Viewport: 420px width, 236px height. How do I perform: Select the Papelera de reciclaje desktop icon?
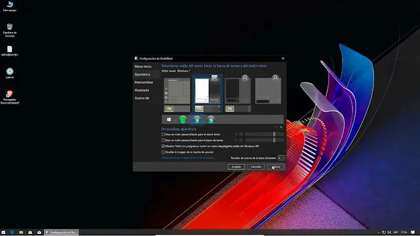click(x=10, y=30)
